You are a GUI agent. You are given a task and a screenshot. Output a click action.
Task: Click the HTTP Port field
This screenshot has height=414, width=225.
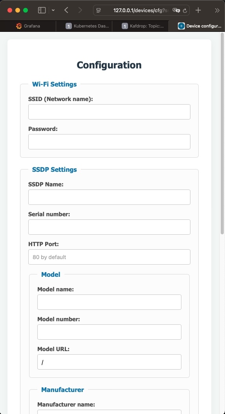(x=109, y=257)
